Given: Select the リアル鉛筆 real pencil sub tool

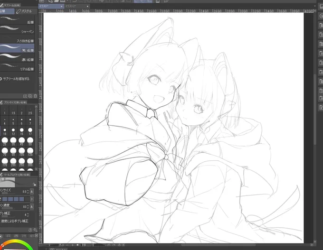Looking at the screenshot, I should (17, 67).
